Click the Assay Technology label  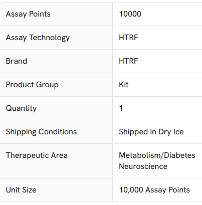click(x=38, y=38)
